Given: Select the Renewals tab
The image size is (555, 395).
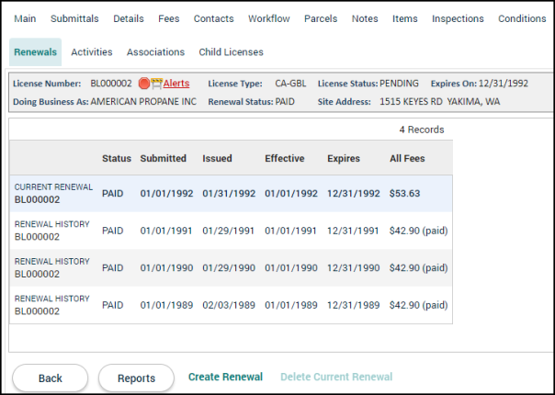Looking at the screenshot, I should point(36,52).
